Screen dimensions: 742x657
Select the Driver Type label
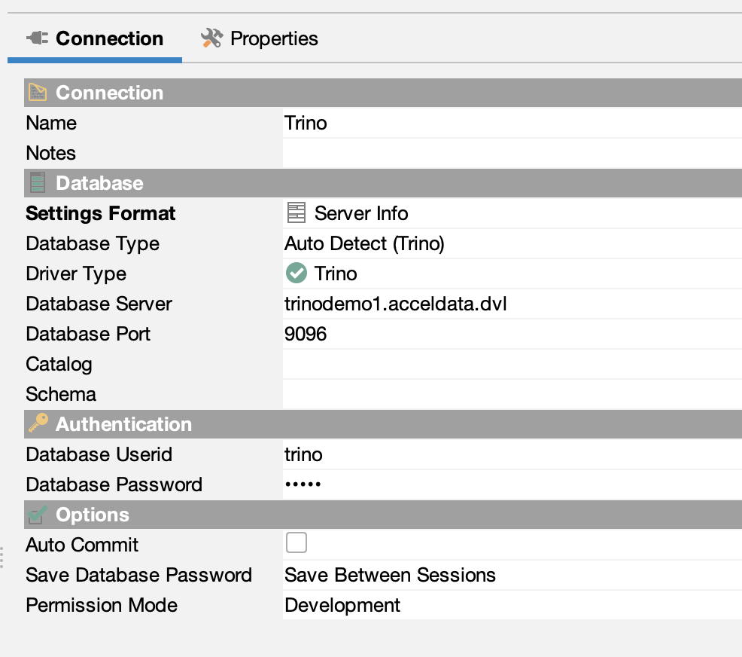click(x=76, y=274)
